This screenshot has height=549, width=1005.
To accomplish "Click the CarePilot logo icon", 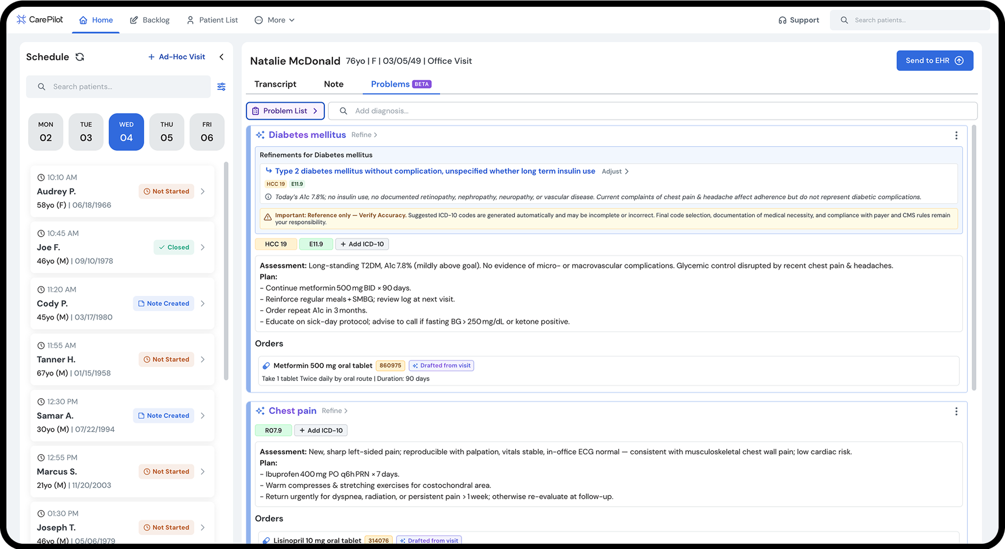I will tap(21, 20).
